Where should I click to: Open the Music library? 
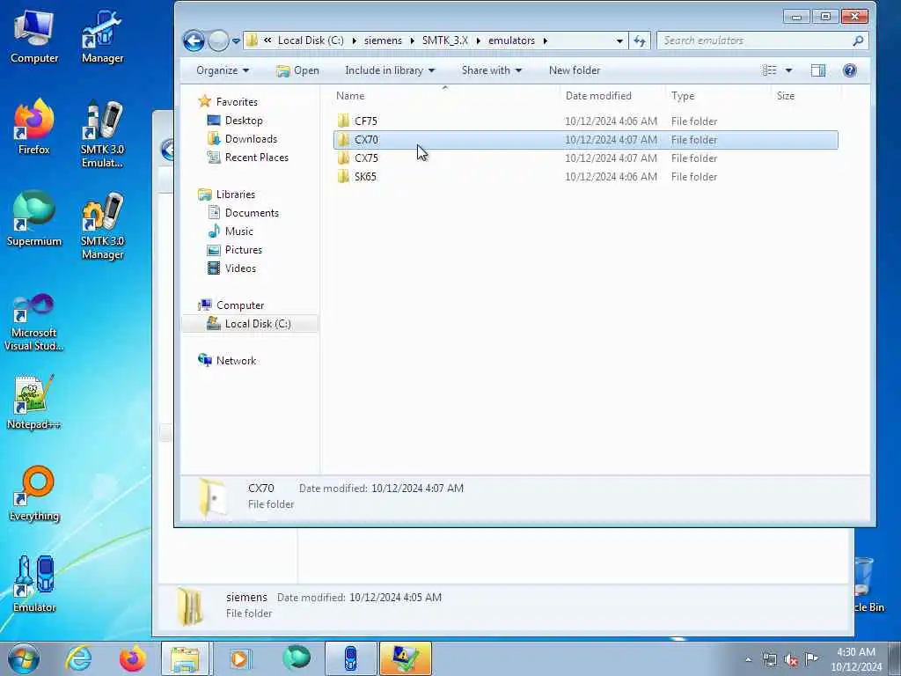(x=238, y=231)
